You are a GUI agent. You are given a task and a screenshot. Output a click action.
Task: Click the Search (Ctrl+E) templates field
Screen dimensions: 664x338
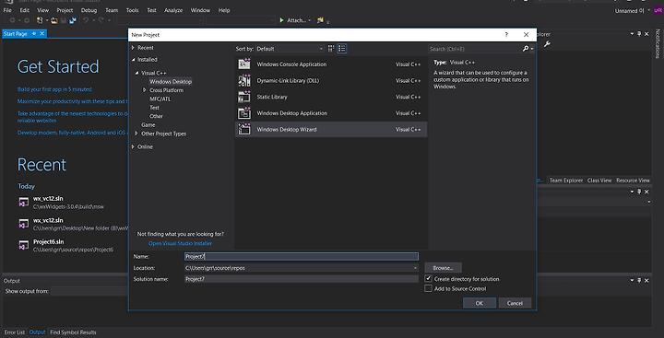coord(475,49)
